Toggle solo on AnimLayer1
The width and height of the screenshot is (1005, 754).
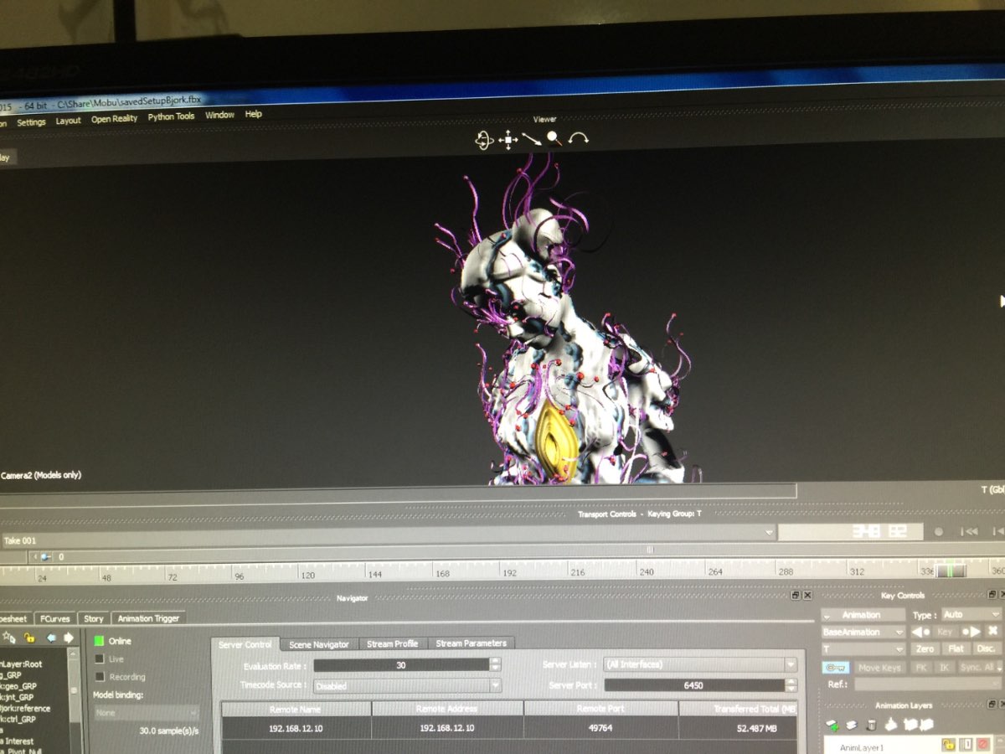pos(966,745)
